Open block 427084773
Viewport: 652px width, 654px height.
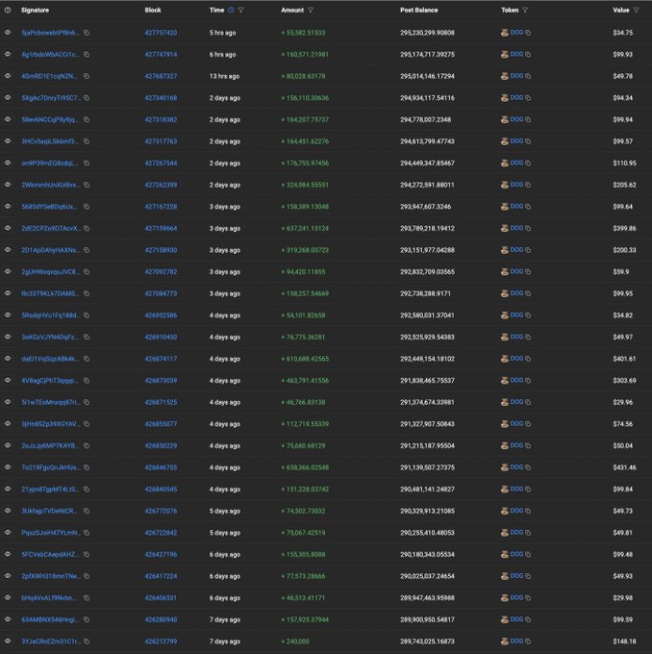(161, 293)
